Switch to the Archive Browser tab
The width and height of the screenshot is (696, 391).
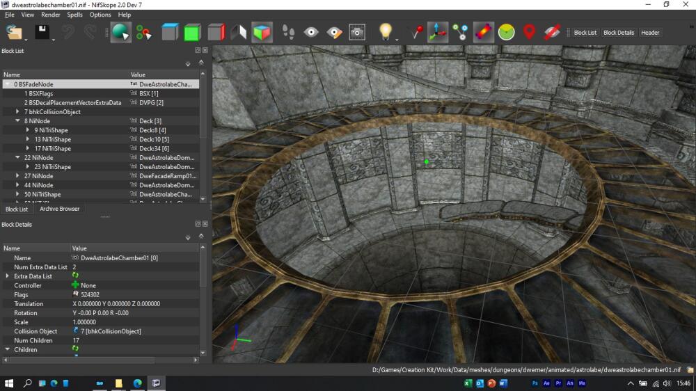click(x=59, y=209)
